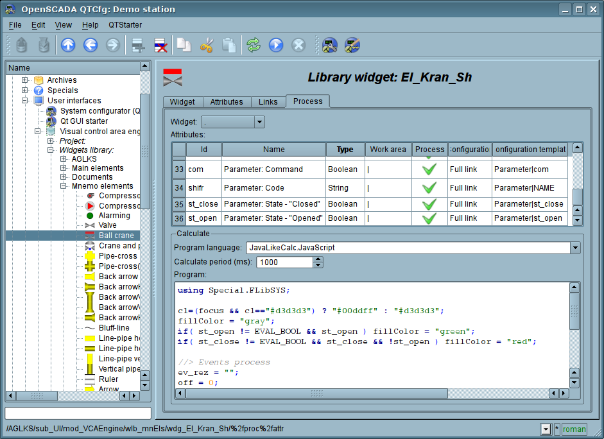Click the green Refresh arrows icon

[x=254, y=45]
